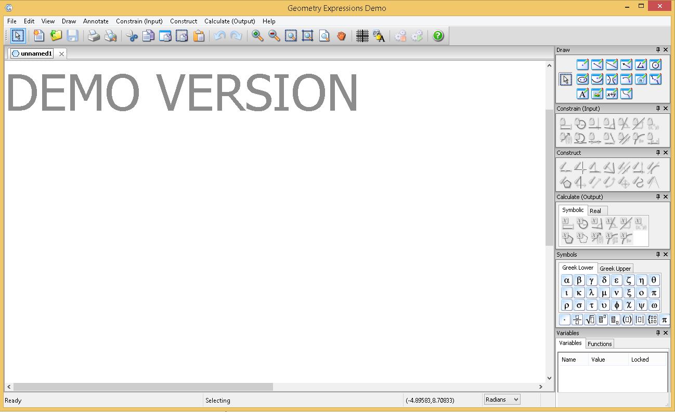The height and width of the screenshot is (412, 675).
Task: Choose the x+y Expression draw tool
Action: tap(612, 94)
